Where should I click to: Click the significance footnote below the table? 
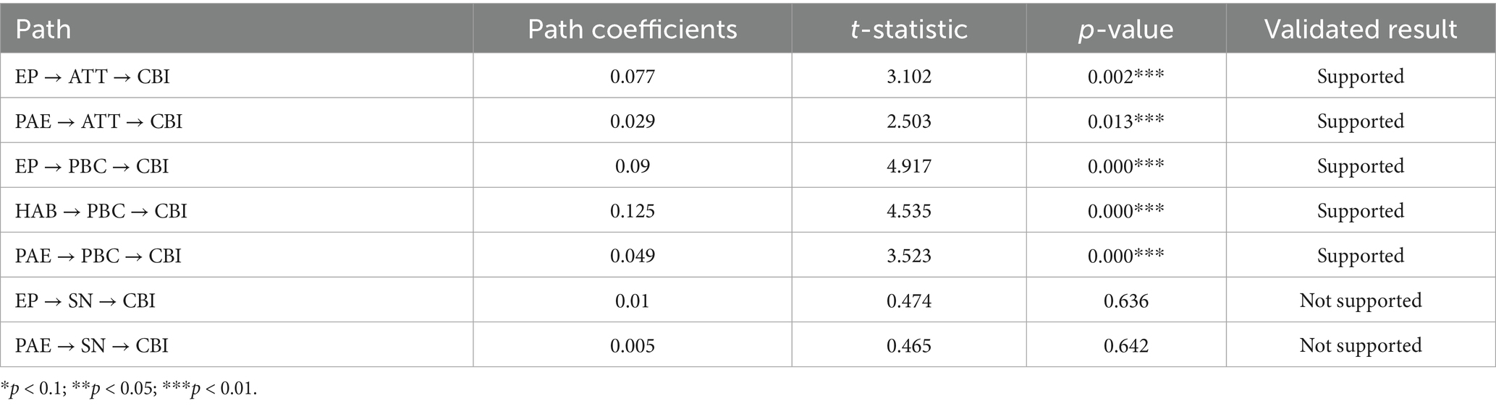tap(129, 389)
